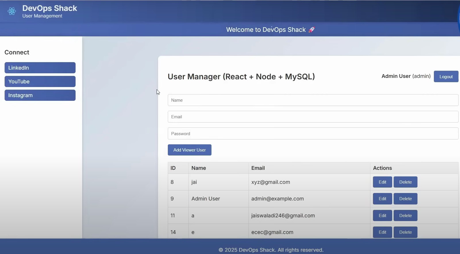This screenshot has height=254, width=460.
Task: Click the rocket emoji in welcome banner
Action: tap(312, 29)
